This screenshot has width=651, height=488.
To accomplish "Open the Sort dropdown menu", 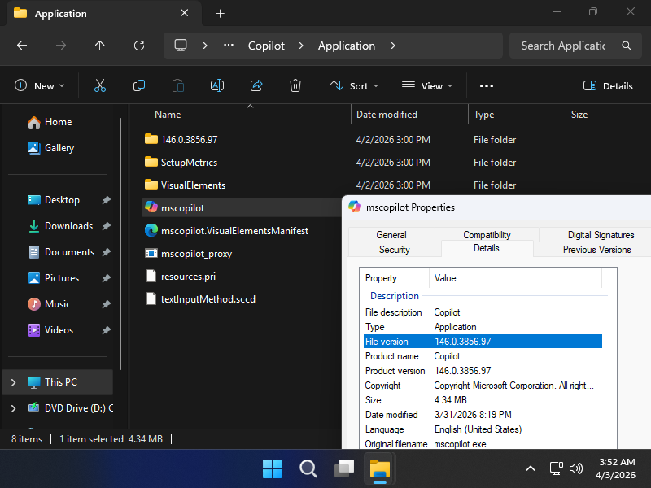I will click(354, 86).
